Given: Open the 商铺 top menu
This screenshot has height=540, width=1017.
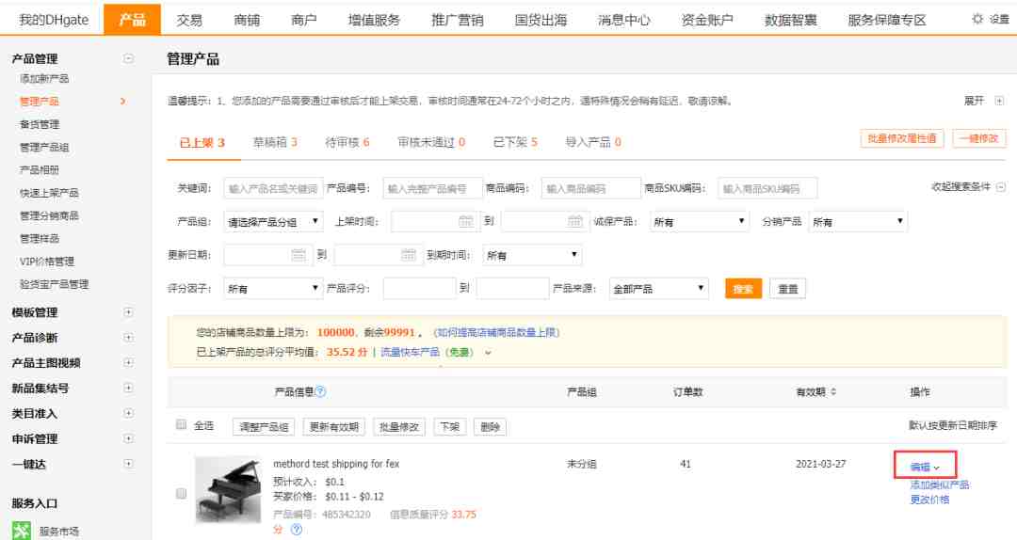Looking at the screenshot, I should tap(247, 20).
